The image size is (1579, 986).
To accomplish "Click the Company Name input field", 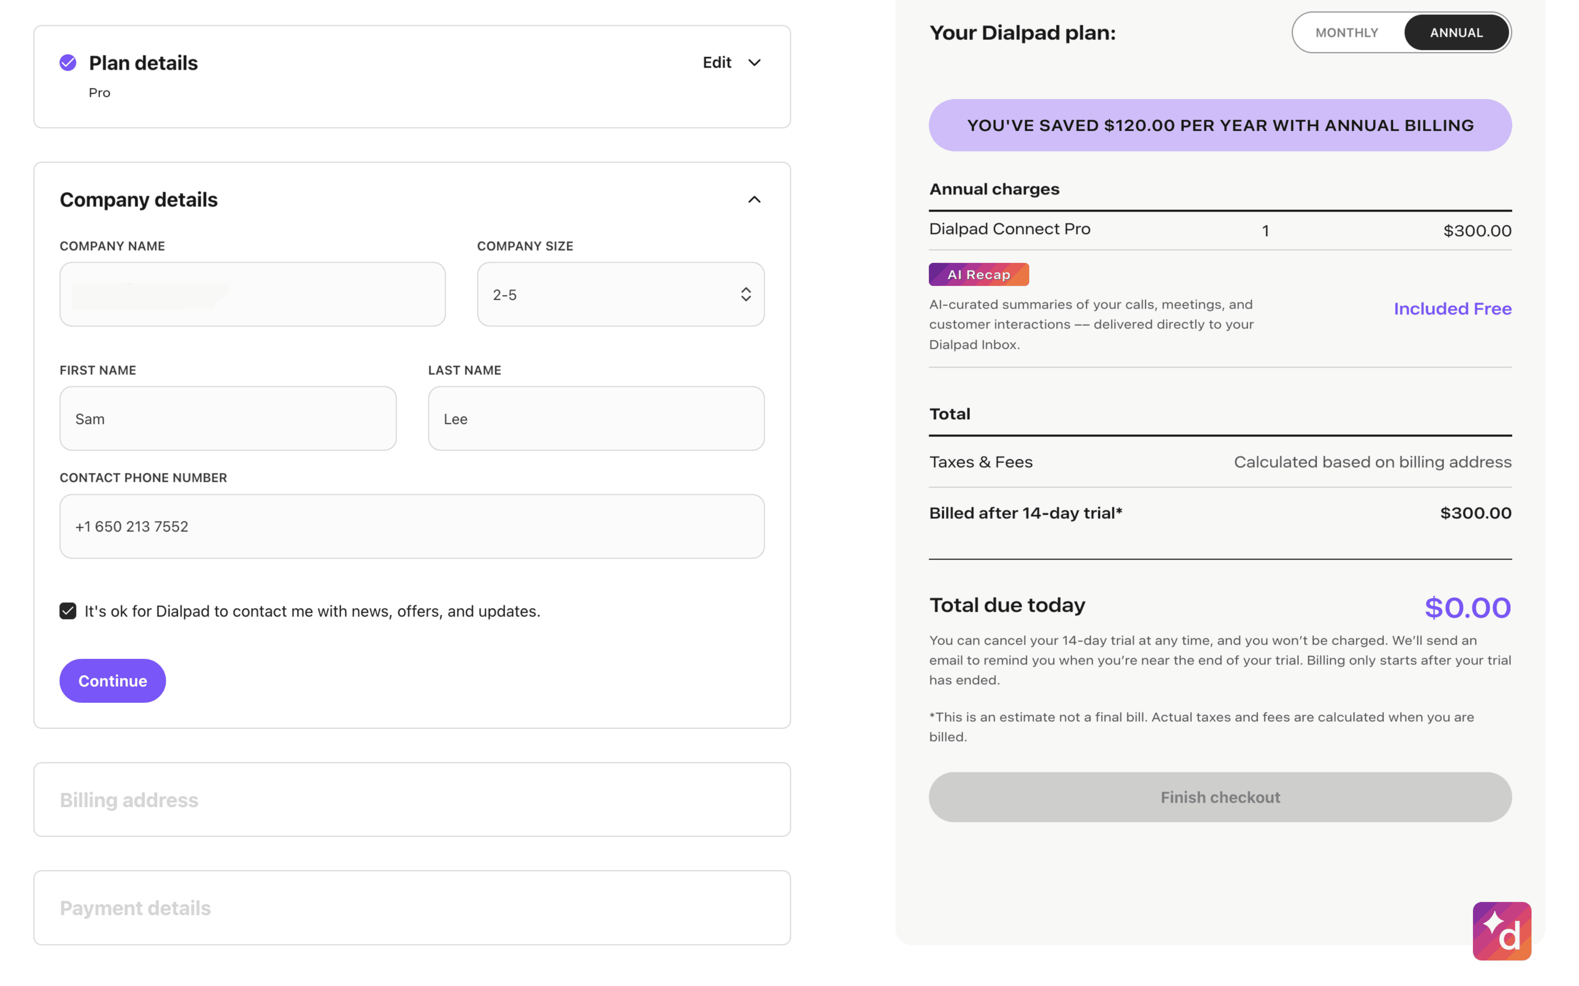I will click(253, 294).
